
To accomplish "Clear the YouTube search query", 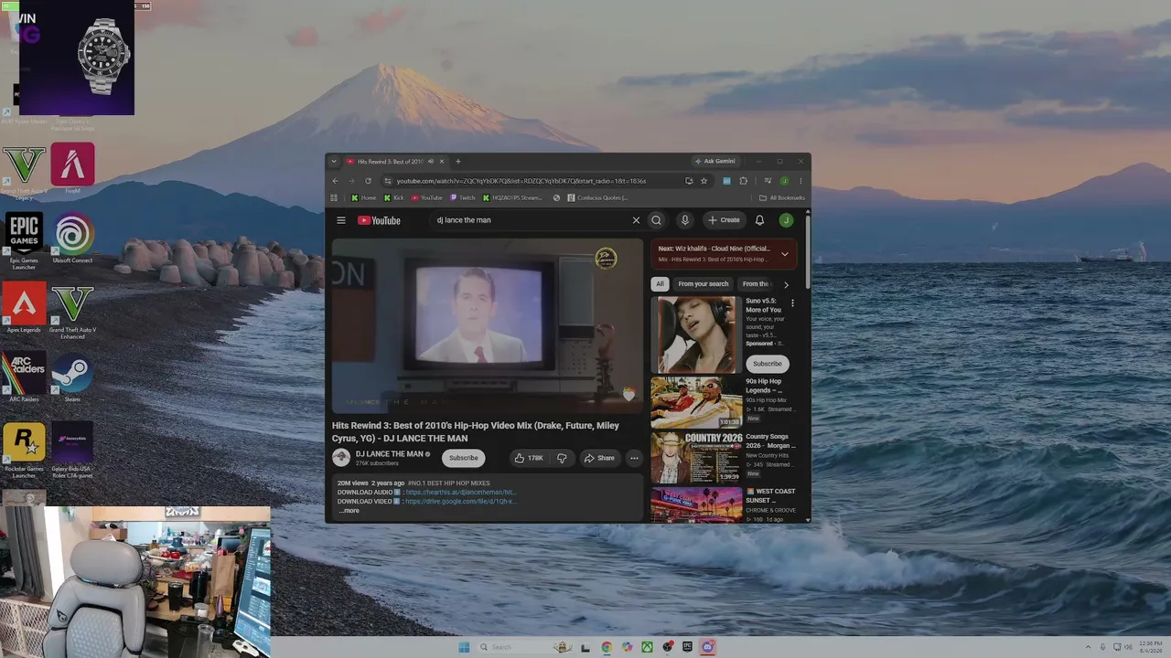I will point(636,220).
